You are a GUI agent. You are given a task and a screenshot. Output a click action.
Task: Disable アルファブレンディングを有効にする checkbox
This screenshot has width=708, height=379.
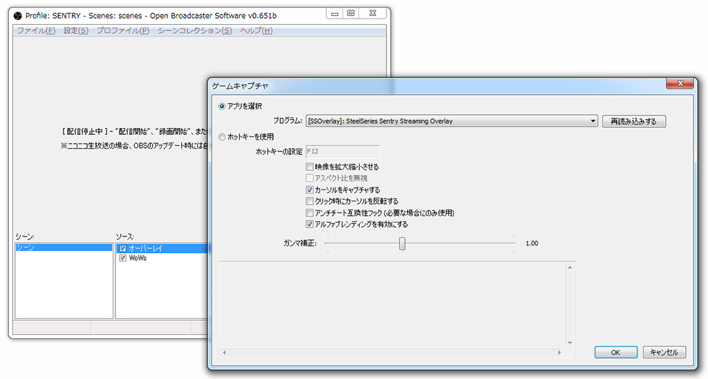coord(310,224)
